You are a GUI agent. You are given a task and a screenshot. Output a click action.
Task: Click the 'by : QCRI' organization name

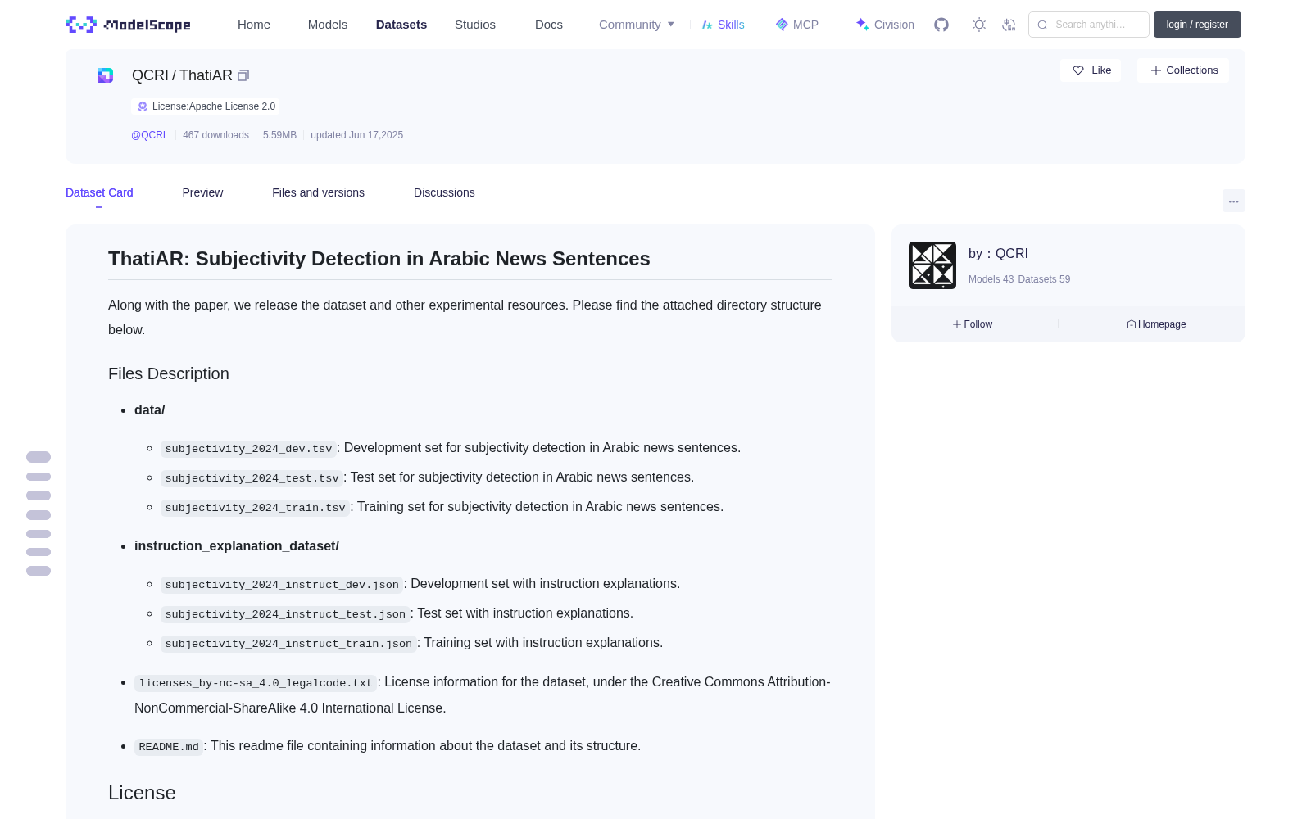[x=998, y=254]
